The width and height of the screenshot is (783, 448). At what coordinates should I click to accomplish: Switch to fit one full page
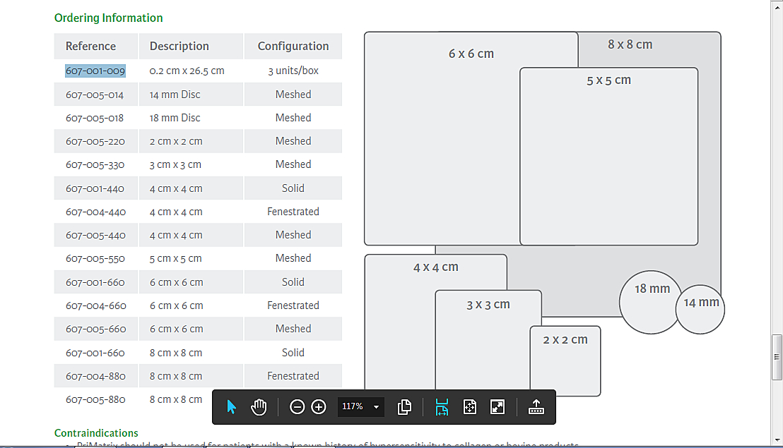[470, 407]
